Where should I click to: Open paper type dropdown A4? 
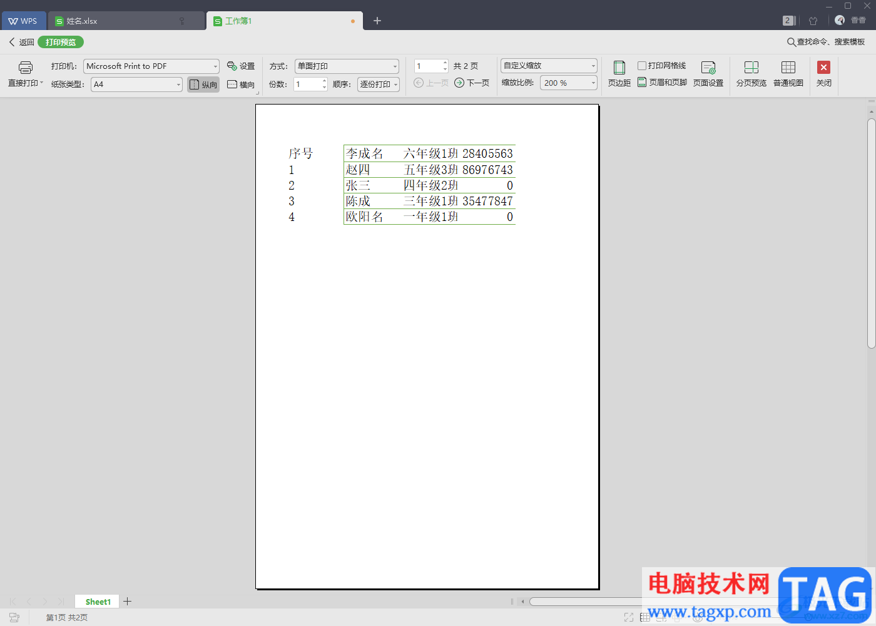click(137, 84)
